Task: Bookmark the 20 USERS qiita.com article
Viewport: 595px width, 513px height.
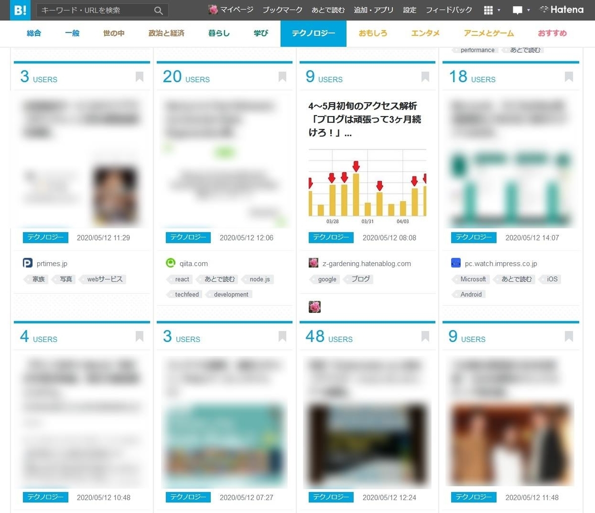Action: pos(282,77)
